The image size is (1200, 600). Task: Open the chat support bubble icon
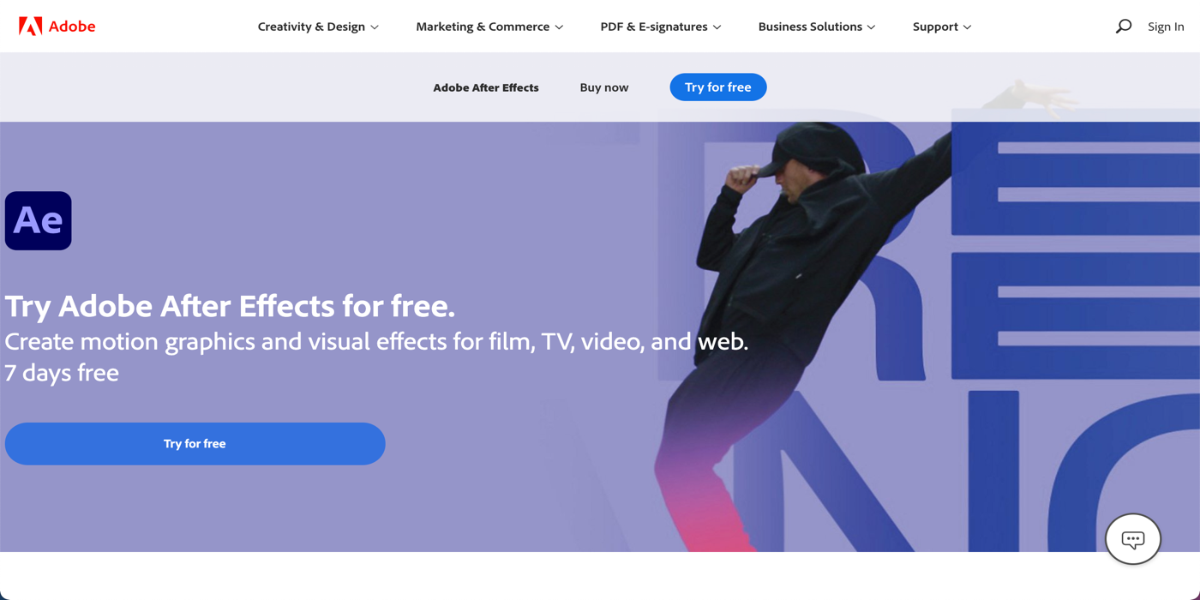[x=1133, y=539]
